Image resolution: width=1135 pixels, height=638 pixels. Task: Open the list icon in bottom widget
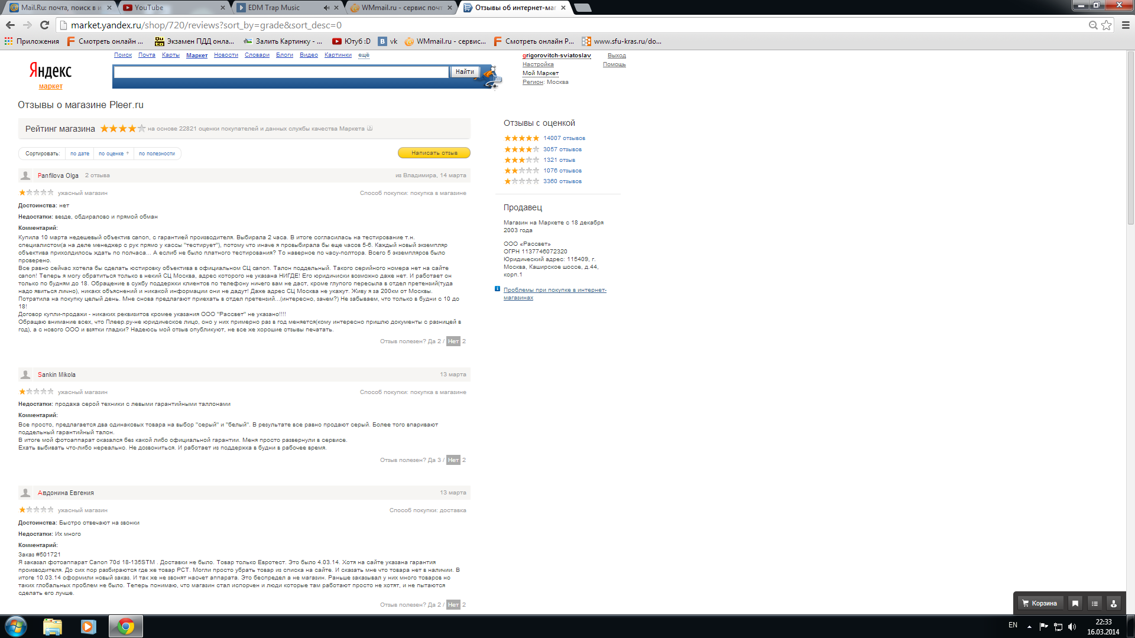(1094, 603)
